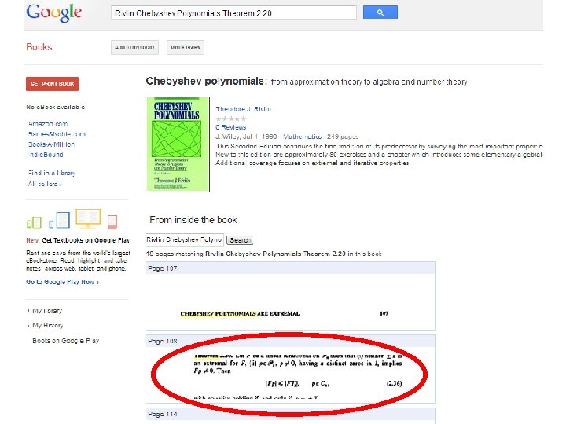This screenshot has width=566, height=424.
Task: Click the 10 pages matching results text
Action: tap(264, 254)
